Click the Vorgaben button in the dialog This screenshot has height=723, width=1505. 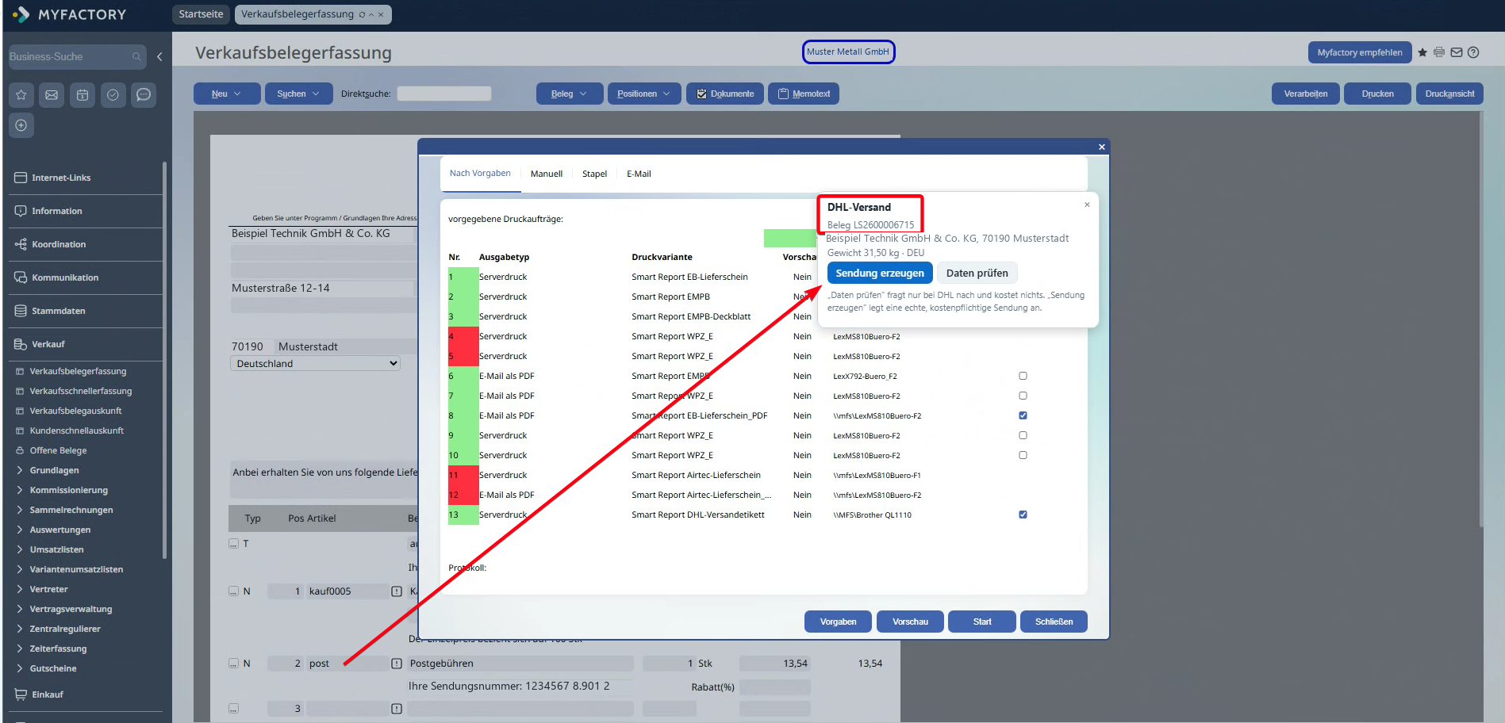click(x=838, y=622)
